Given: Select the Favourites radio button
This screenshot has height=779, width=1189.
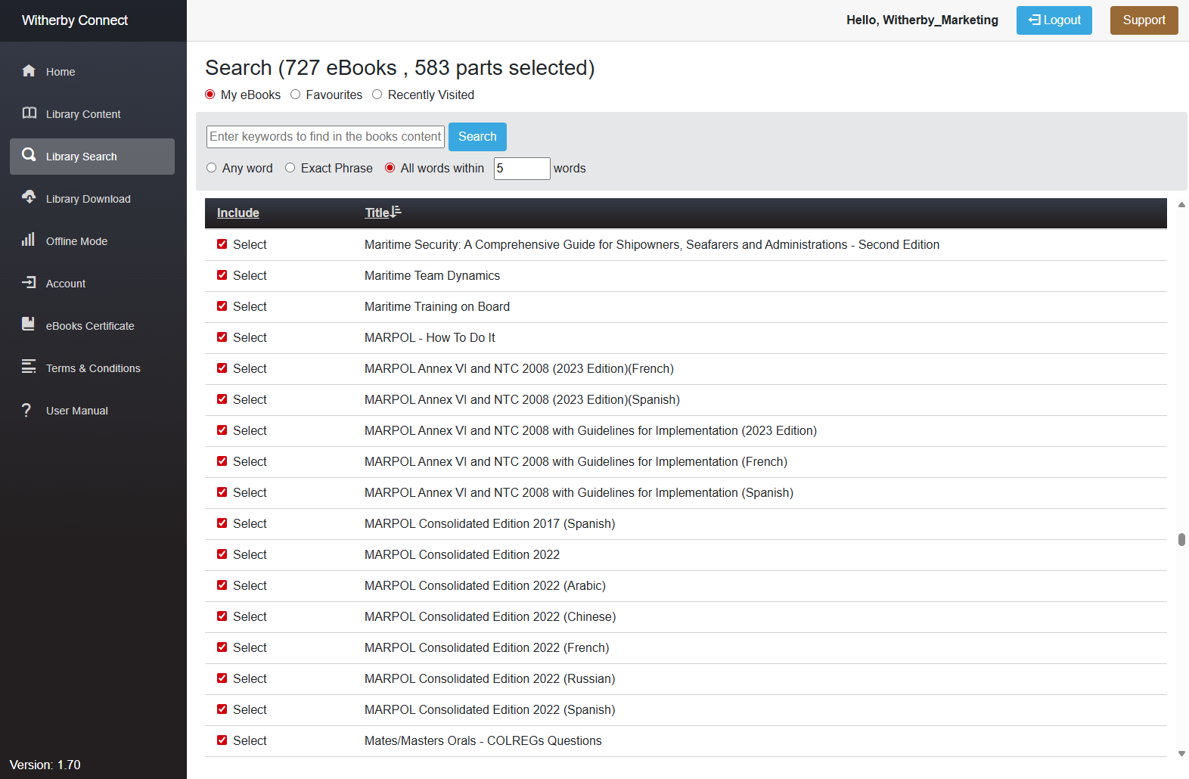Looking at the screenshot, I should [296, 95].
